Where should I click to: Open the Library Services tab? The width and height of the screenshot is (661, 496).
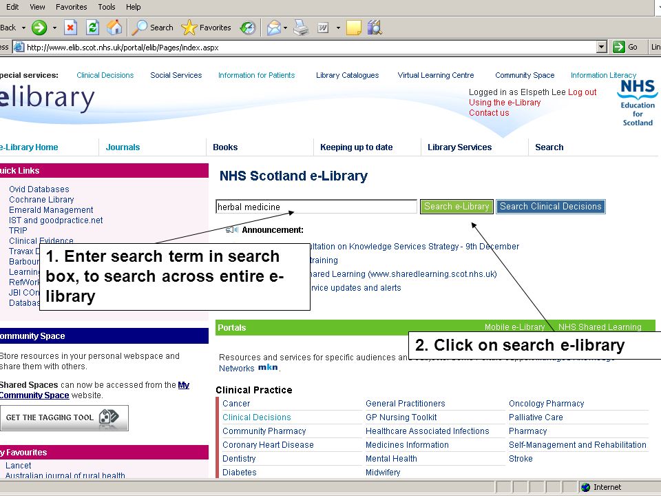(x=459, y=147)
